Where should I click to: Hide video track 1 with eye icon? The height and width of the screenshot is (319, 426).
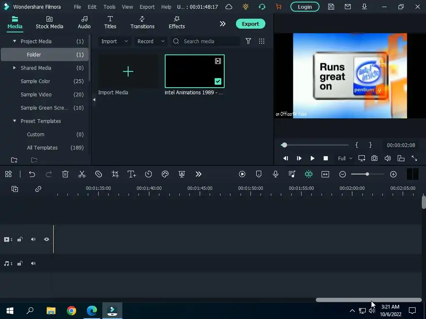(47, 239)
